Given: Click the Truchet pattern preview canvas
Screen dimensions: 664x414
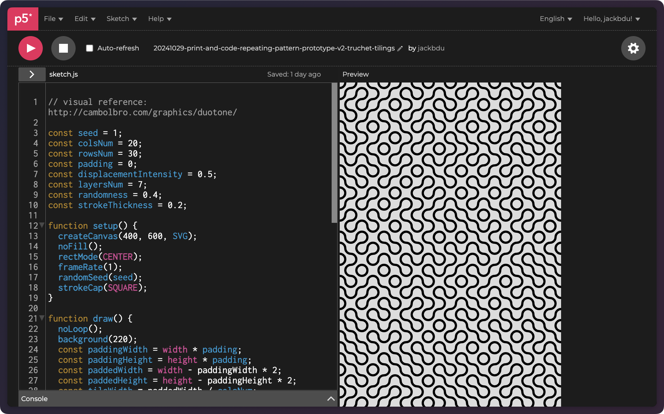Looking at the screenshot, I should [x=450, y=244].
